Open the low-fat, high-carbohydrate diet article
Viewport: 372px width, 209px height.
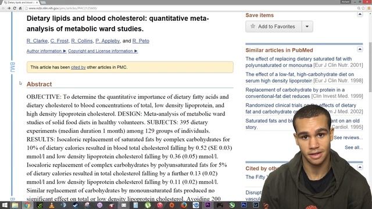(x=300, y=77)
